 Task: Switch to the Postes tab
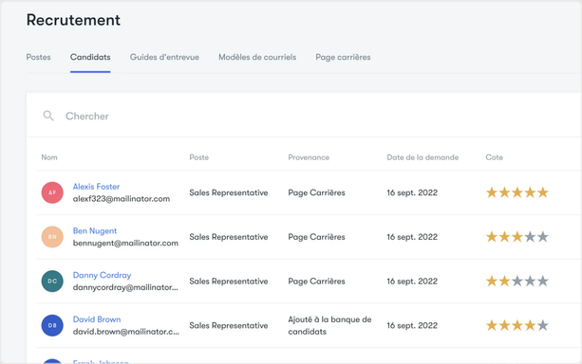click(38, 57)
